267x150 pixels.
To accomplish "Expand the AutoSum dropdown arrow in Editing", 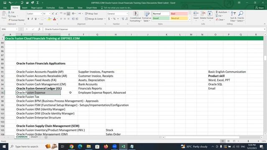I will point(229,12).
